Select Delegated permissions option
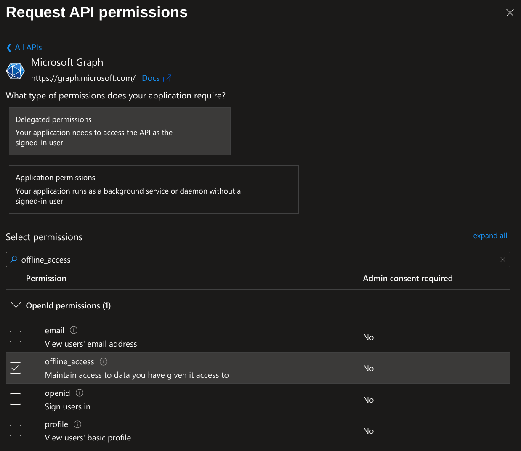521x451 pixels. (x=120, y=131)
